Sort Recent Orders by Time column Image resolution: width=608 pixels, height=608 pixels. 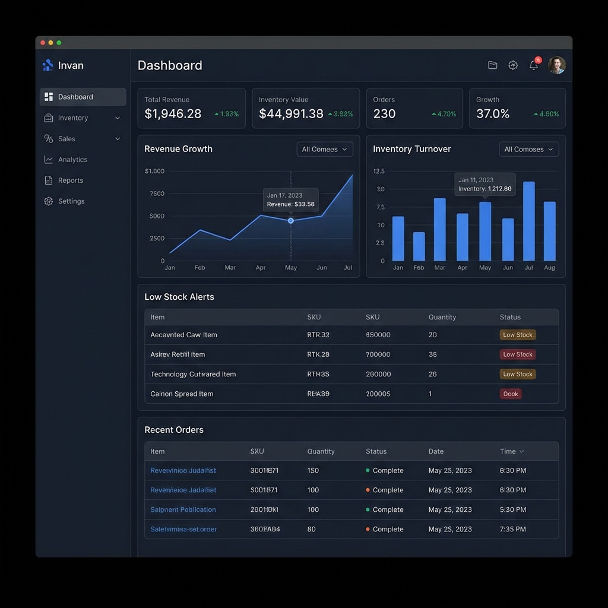pyautogui.click(x=512, y=451)
